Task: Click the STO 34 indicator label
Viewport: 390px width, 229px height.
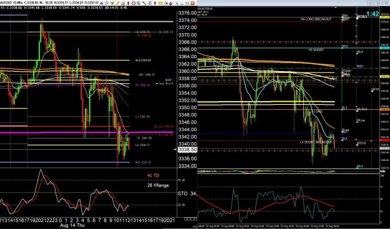Action: 187,193
